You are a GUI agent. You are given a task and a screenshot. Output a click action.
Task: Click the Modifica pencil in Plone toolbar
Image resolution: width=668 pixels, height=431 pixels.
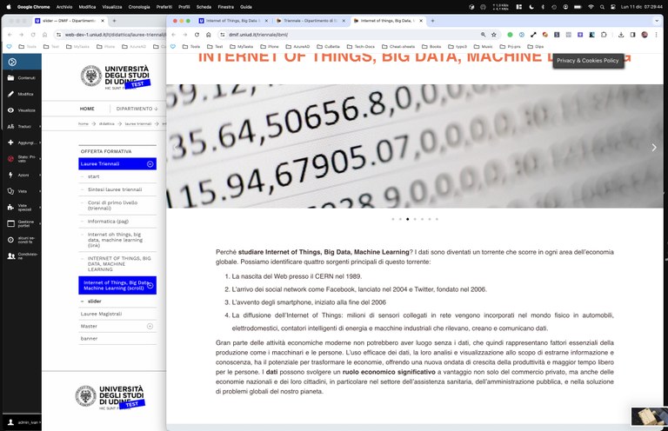21,94
